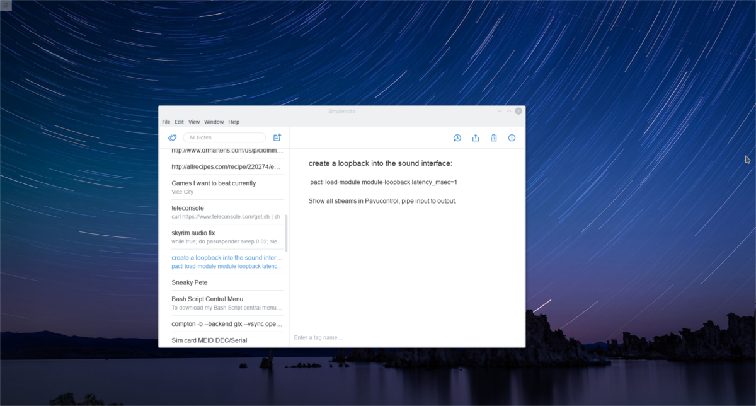756x406 pixels.
Task: Select the 'Sim card MEID DEC/Serial' note
Action: [x=227, y=340]
